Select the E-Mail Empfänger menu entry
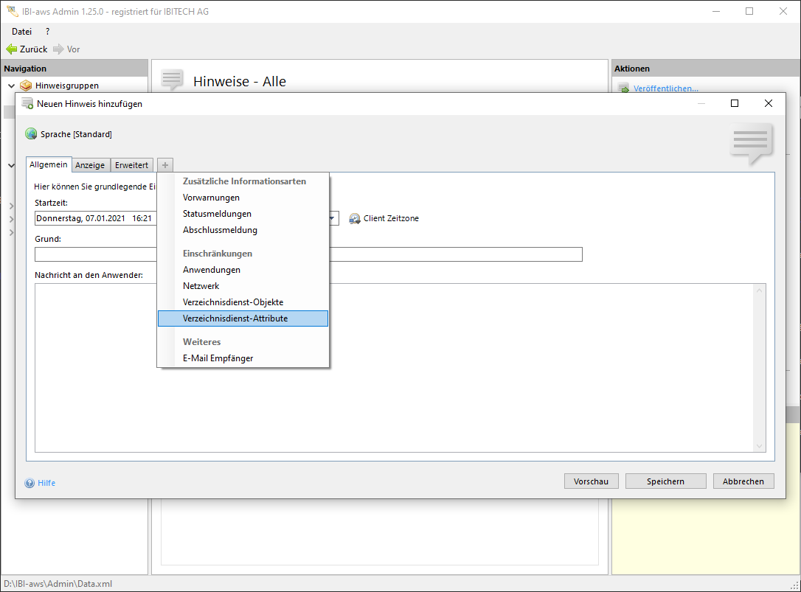 (218, 358)
